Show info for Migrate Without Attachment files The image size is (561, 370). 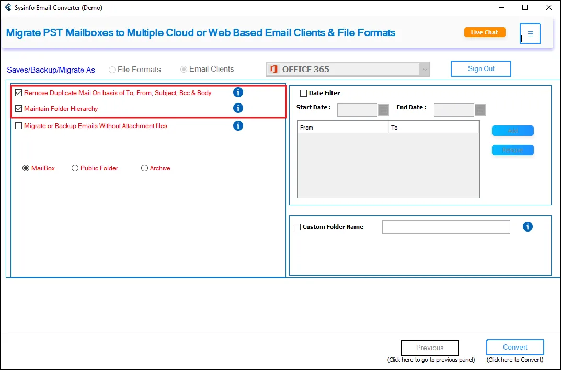pos(238,126)
